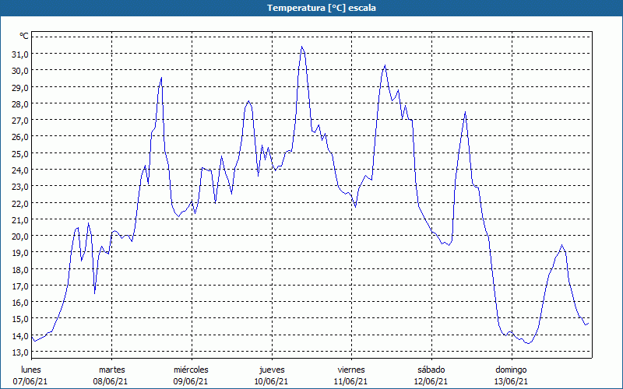Click the 15,0 axis value

pos(20,319)
